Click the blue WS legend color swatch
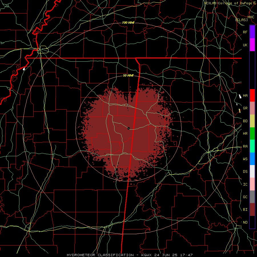 click(252, 159)
